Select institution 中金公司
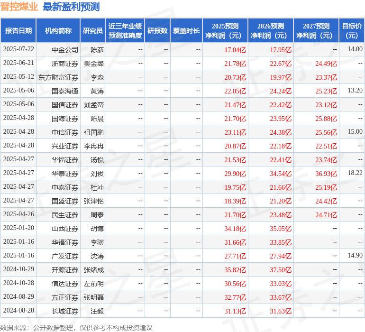The image size is (365, 332). coord(65,50)
